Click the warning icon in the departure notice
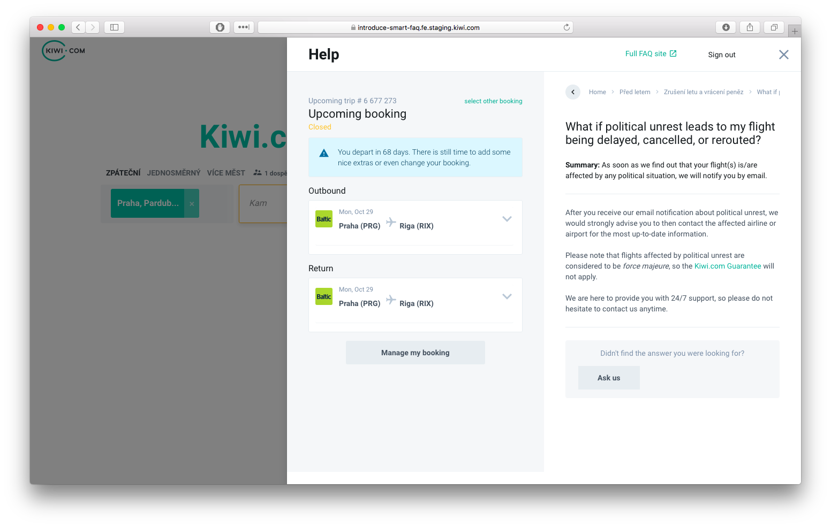 [x=323, y=152]
